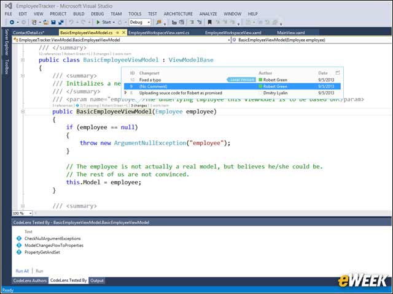Expand the 'Uploading souce code' changeset row
393x294 pixels.
coord(125,92)
